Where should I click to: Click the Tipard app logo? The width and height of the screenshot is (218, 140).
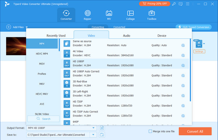click(7, 4)
